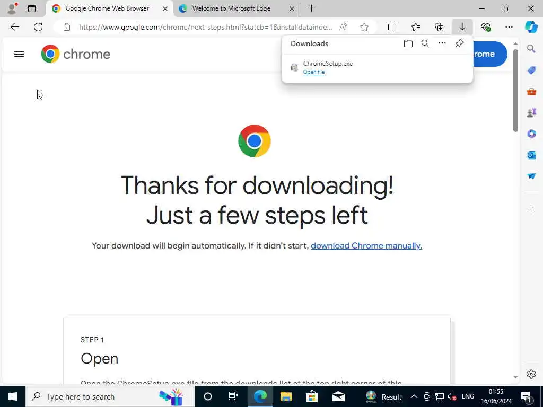Viewport: 543px width, 407px height.
Task: Add a sidebar app with plus
Action: click(x=531, y=210)
